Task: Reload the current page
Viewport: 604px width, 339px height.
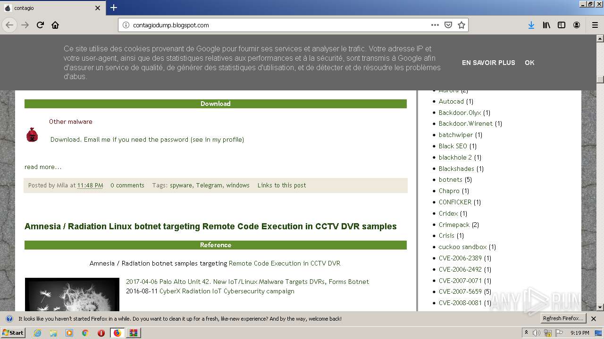Action: coord(40,25)
